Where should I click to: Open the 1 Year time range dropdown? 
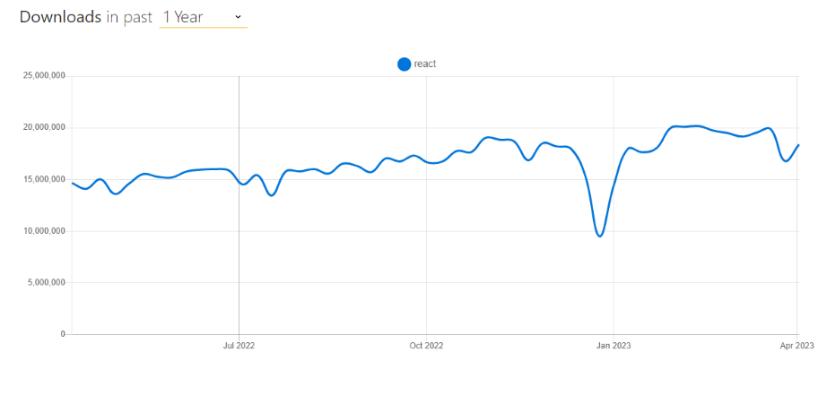202,17
